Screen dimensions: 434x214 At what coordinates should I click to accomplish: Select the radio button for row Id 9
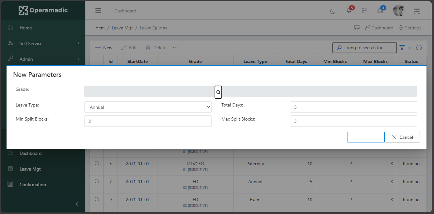pos(97,199)
